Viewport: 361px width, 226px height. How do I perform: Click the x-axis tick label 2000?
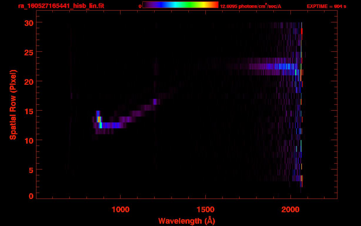[x=290, y=210]
